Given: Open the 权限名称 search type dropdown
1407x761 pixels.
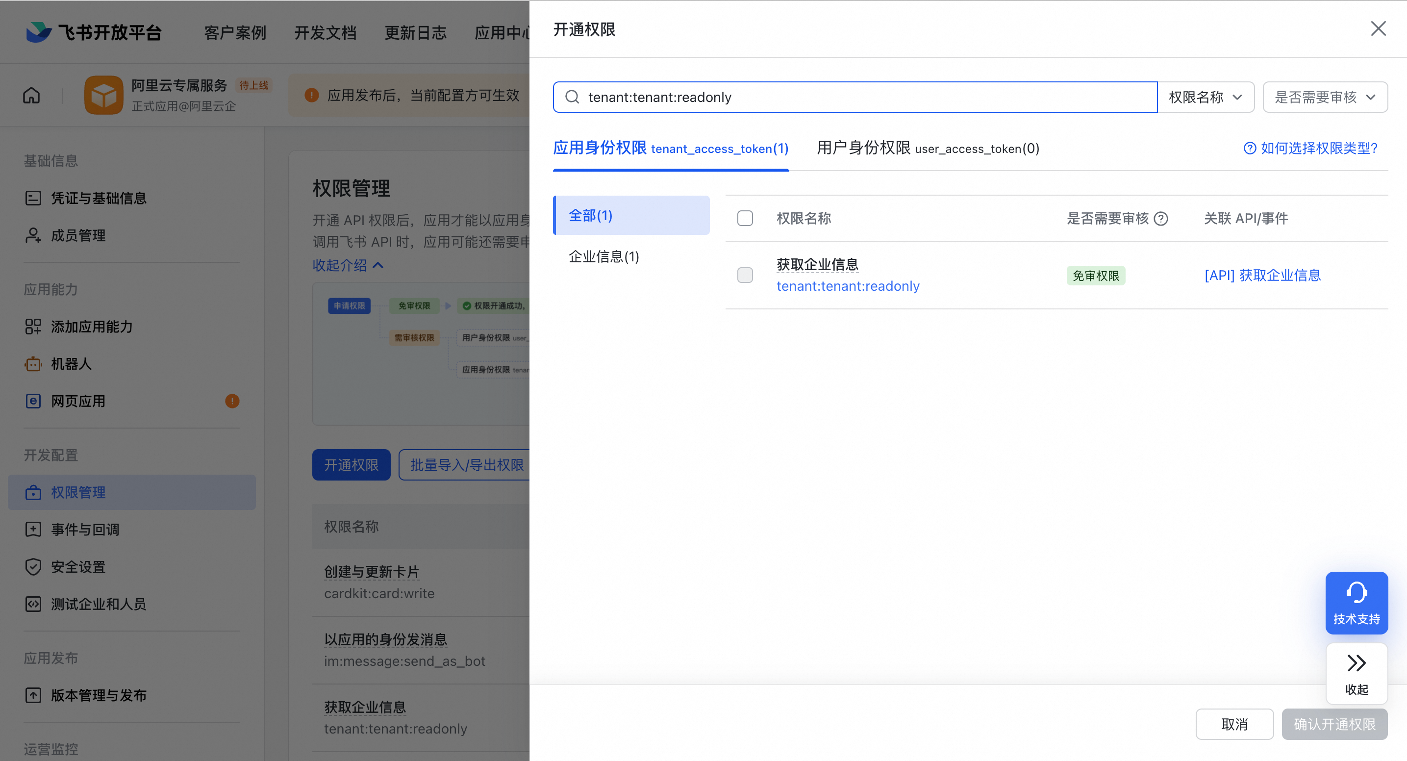Looking at the screenshot, I should point(1206,97).
